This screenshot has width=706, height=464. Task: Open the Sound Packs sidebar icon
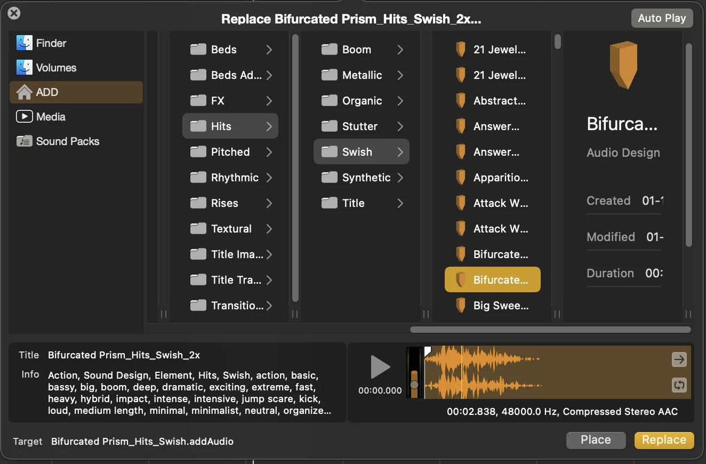(x=24, y=141)
